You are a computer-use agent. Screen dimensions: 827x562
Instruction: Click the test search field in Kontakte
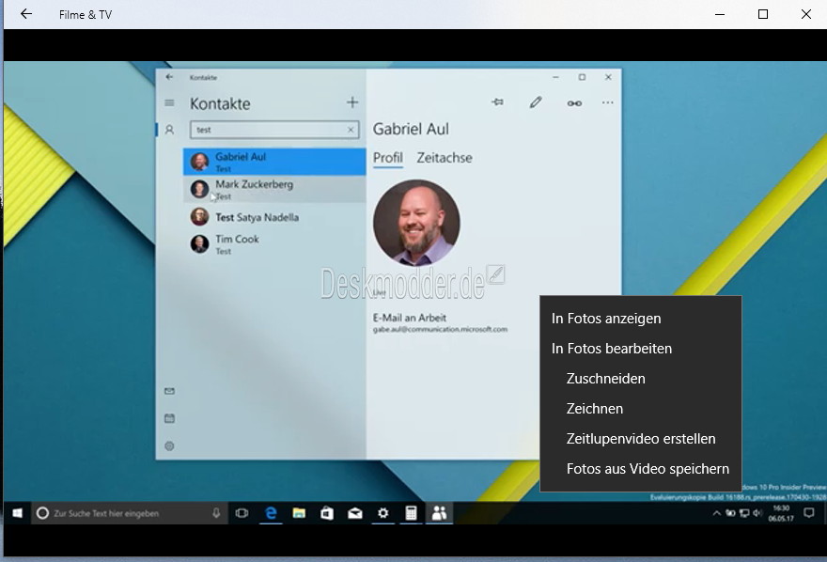[x=274, y=130]
